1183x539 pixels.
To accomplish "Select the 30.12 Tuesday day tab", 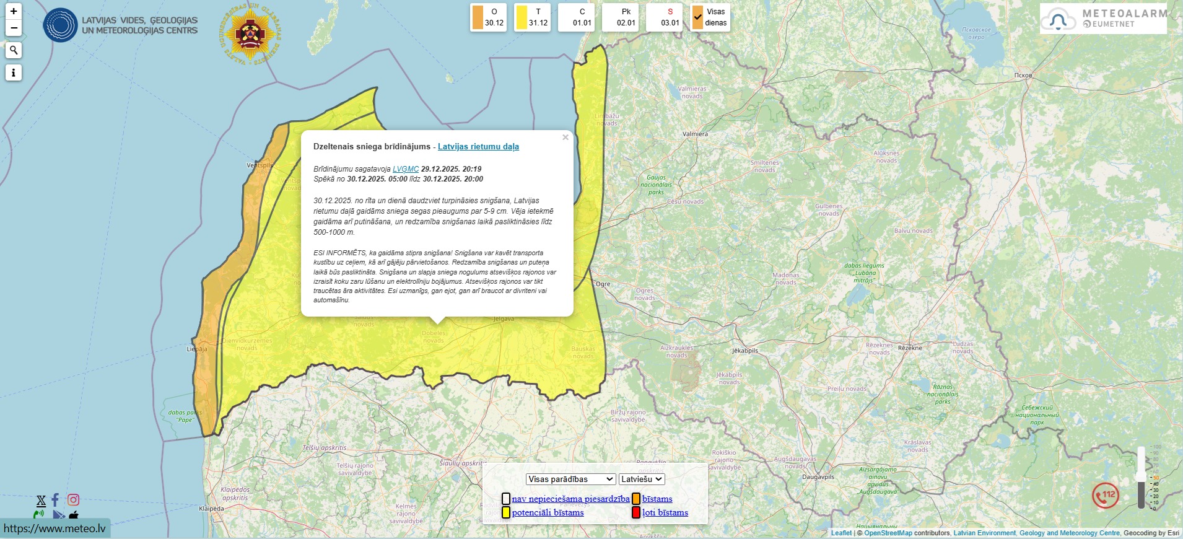I will 488,17.
